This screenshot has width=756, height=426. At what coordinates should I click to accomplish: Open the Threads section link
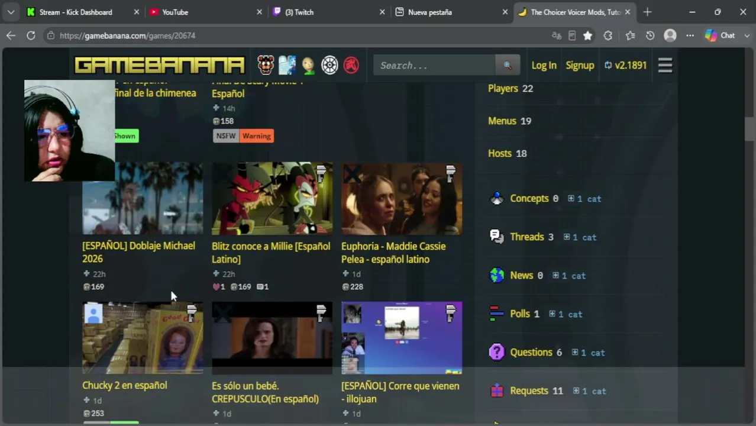(527, 237)
